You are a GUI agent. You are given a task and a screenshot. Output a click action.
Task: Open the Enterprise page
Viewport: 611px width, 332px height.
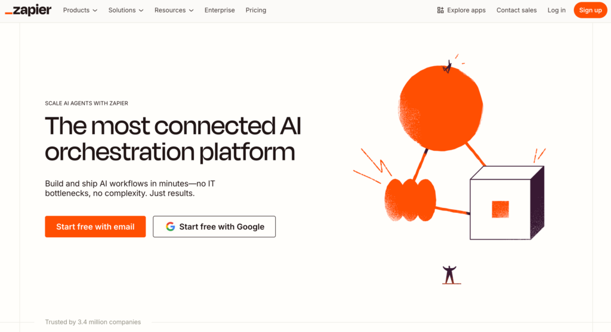[220, 10]
